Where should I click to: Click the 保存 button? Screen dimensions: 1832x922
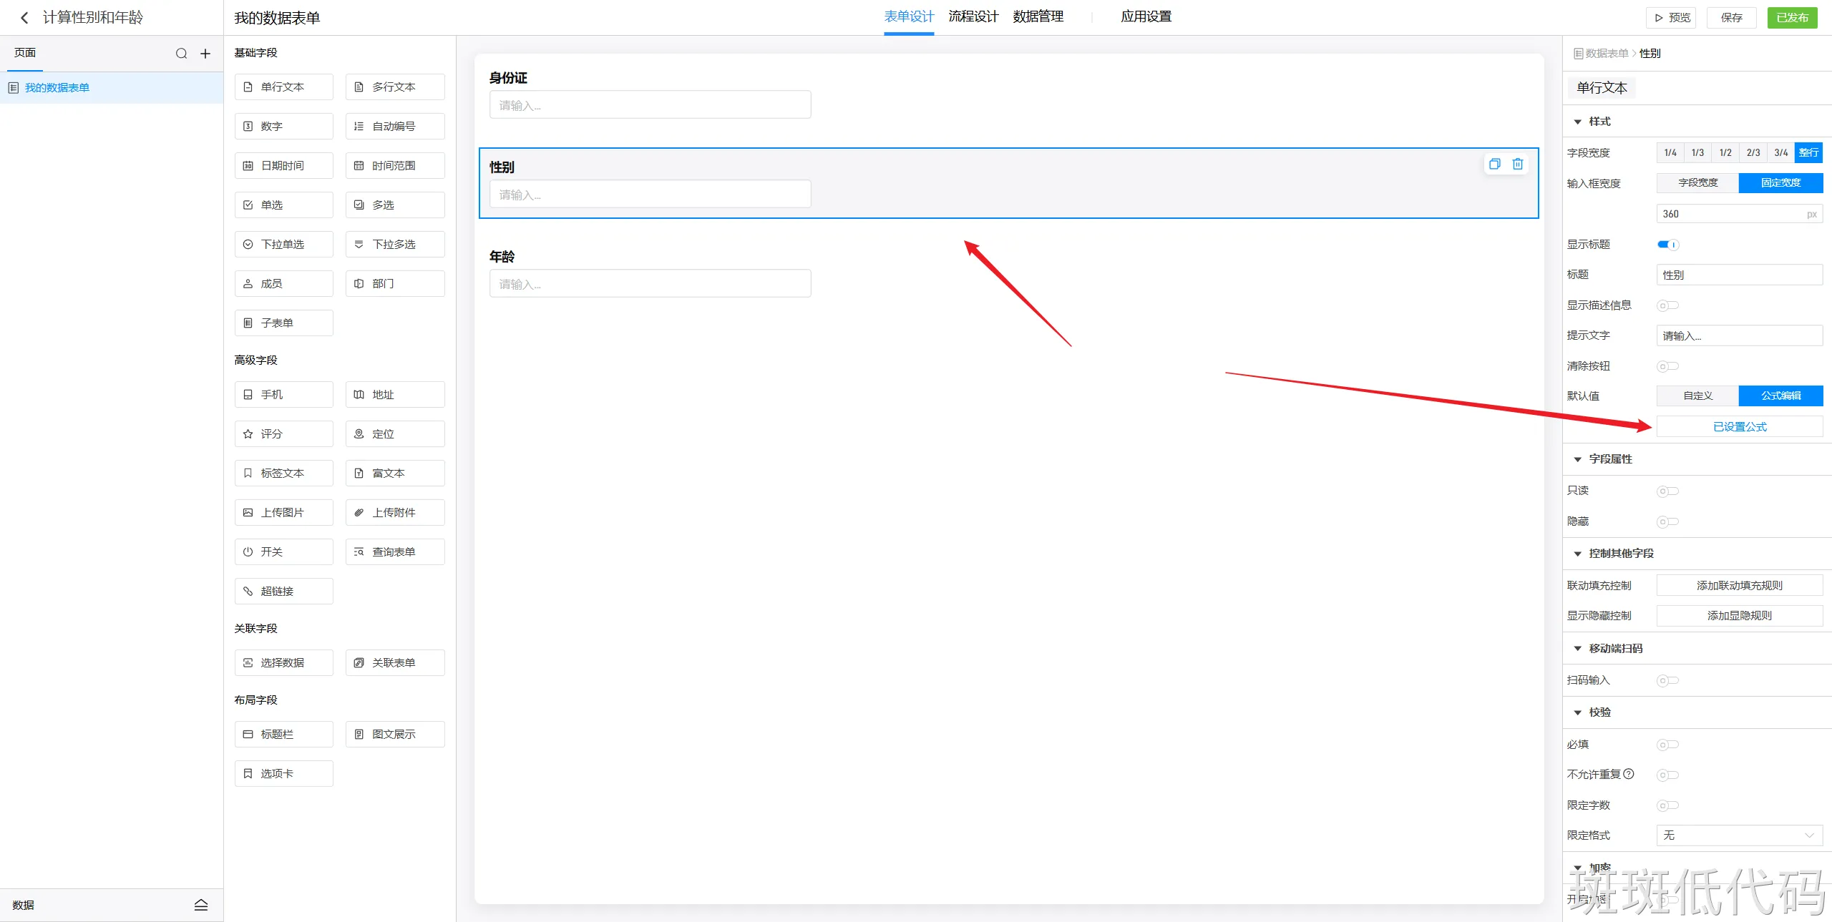1731,18
